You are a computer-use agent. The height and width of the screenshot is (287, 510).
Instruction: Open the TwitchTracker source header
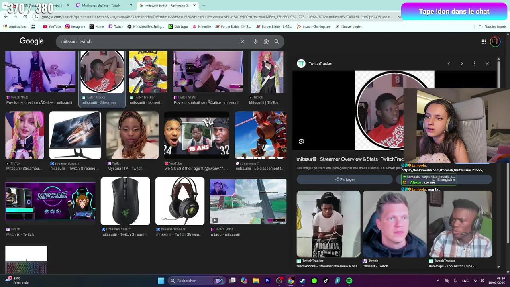click(x=315, y=63)
